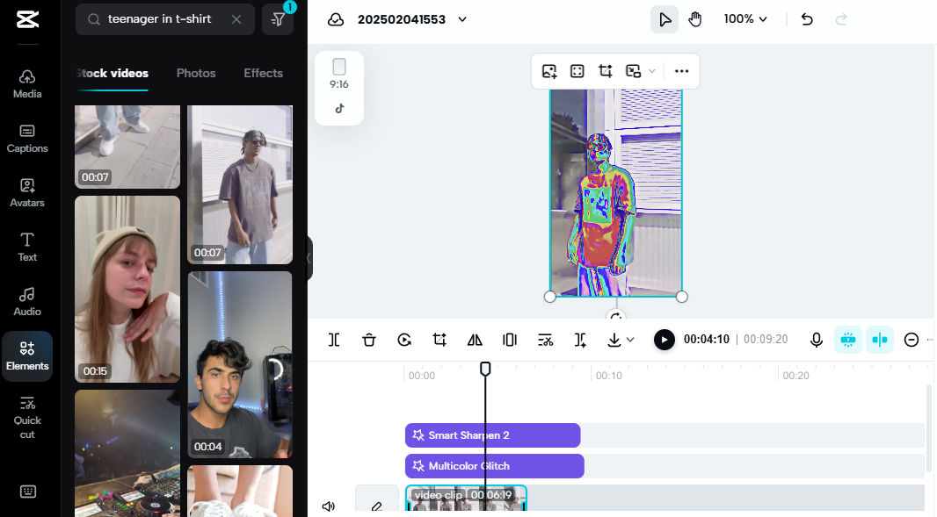
Task: Toggle the preview axis split button
Action: point(880,340)
